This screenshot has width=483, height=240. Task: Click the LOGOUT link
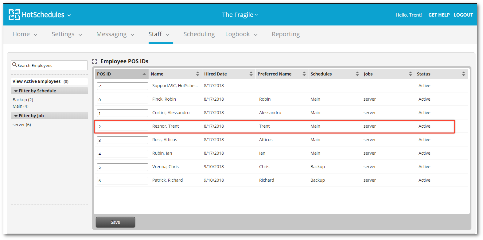coord(463,15)
